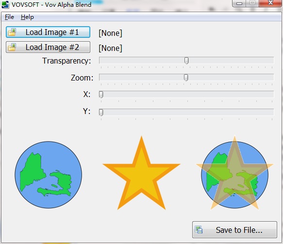Click the folder icon on Load Image #2
Viewport: 283px width, 244px height.
(12, 47)
